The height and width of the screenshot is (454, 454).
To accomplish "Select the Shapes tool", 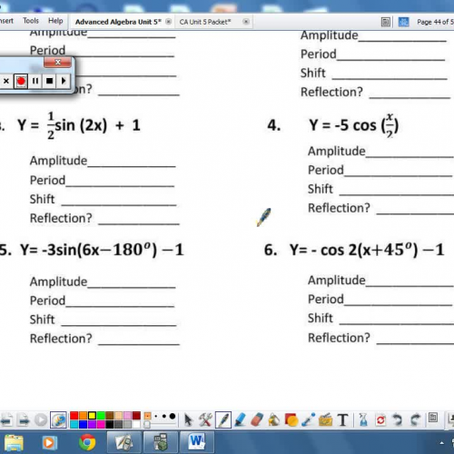I will coord(291,420).
